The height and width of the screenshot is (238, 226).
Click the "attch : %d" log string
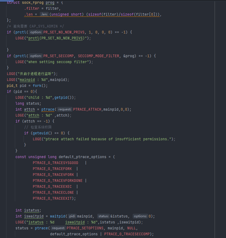(39, 115)
